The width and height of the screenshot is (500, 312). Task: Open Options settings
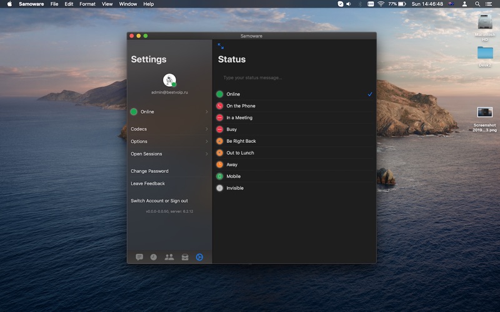pyautogui.click(x=169, y=142)
